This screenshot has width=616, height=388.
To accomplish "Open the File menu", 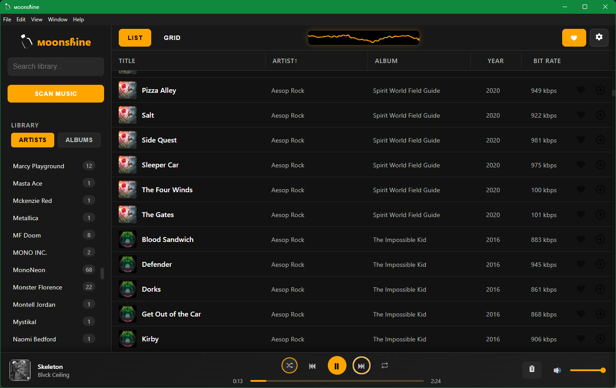I will (x=7, y=20).
